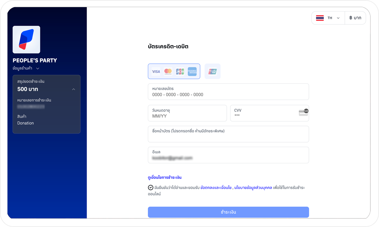Open the ฿ บาท currency selector
Viewport: 379px width, 227px height.
tap(355, 18)
